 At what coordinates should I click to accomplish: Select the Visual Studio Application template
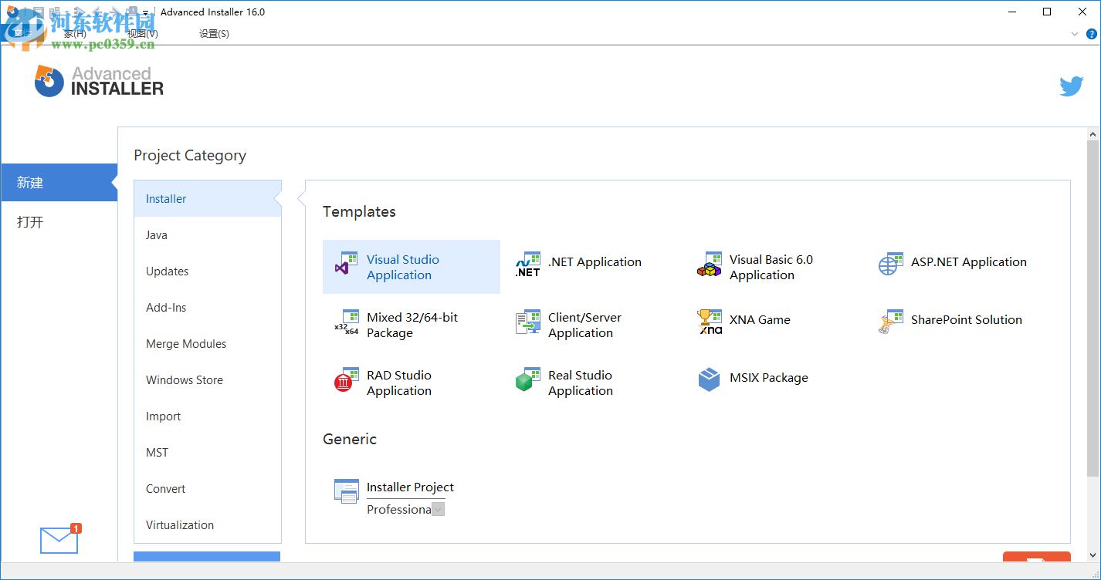[412, 267]
